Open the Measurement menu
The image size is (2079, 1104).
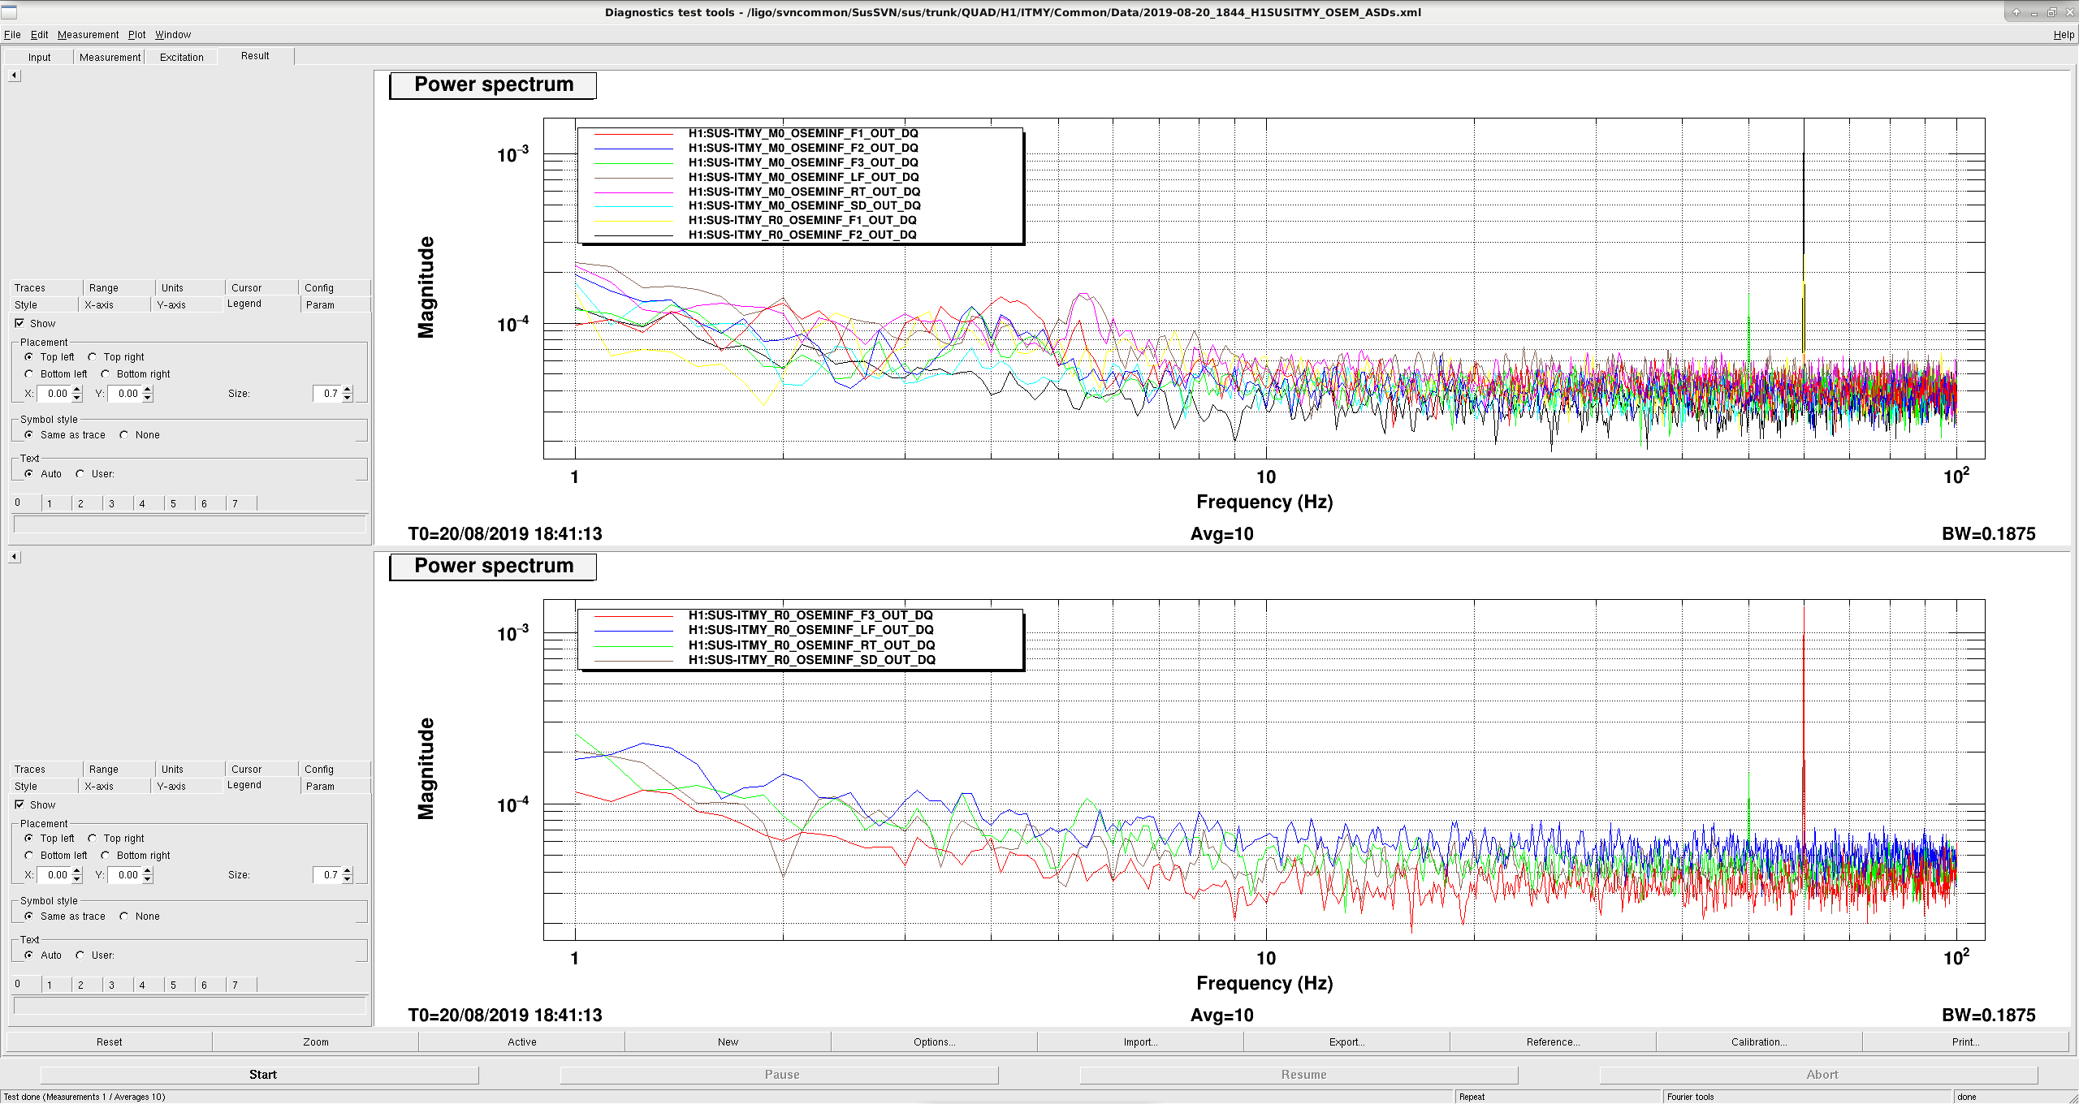88,35
